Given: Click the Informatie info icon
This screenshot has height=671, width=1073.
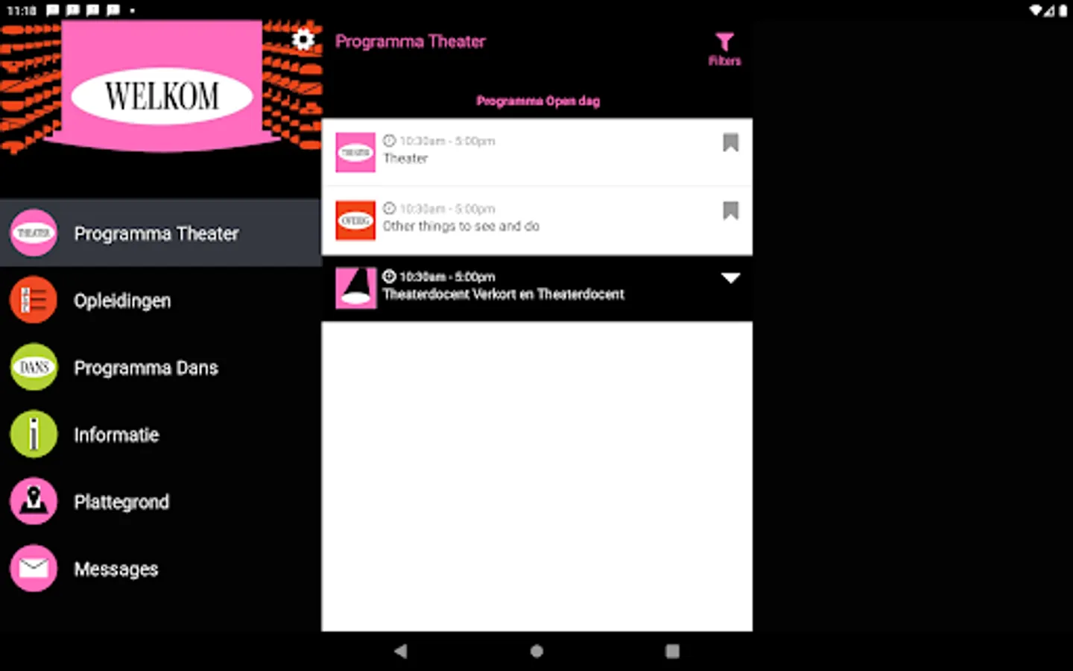Looking at the screenshot, I should (x=33, y=434).
